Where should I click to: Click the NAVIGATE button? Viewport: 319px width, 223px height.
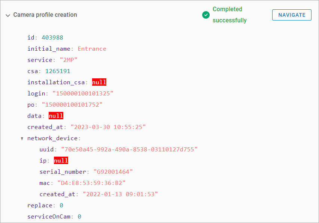292,15
